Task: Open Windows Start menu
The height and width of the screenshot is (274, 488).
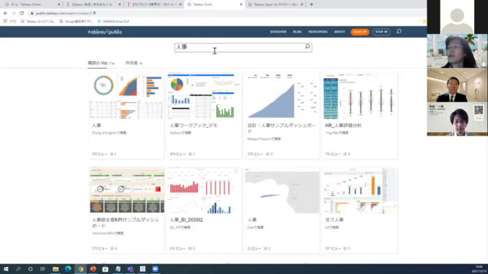Action: [x=6, y=268]
